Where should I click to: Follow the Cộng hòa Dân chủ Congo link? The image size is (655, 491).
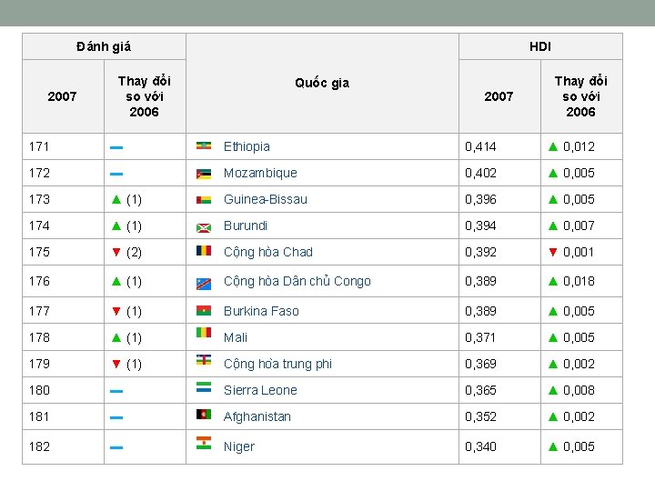[x=297, y=281]
